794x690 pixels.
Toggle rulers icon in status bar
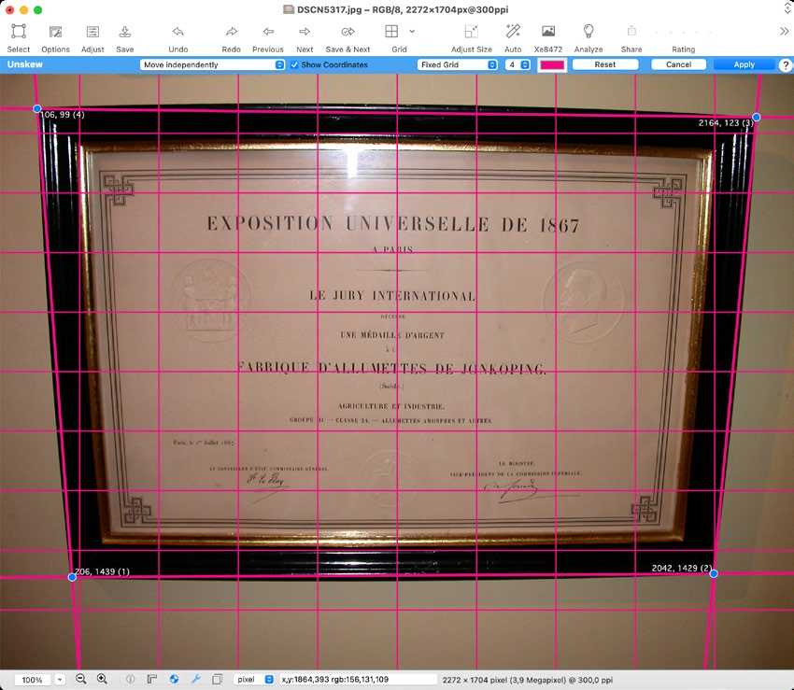pos(152,680)
